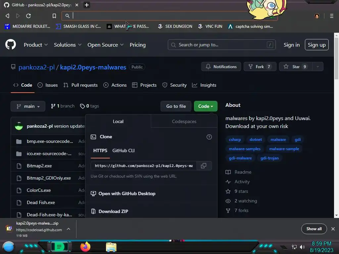Open Firefox from the taskbar
Viewport: 339px width, 254px height.
85,247
